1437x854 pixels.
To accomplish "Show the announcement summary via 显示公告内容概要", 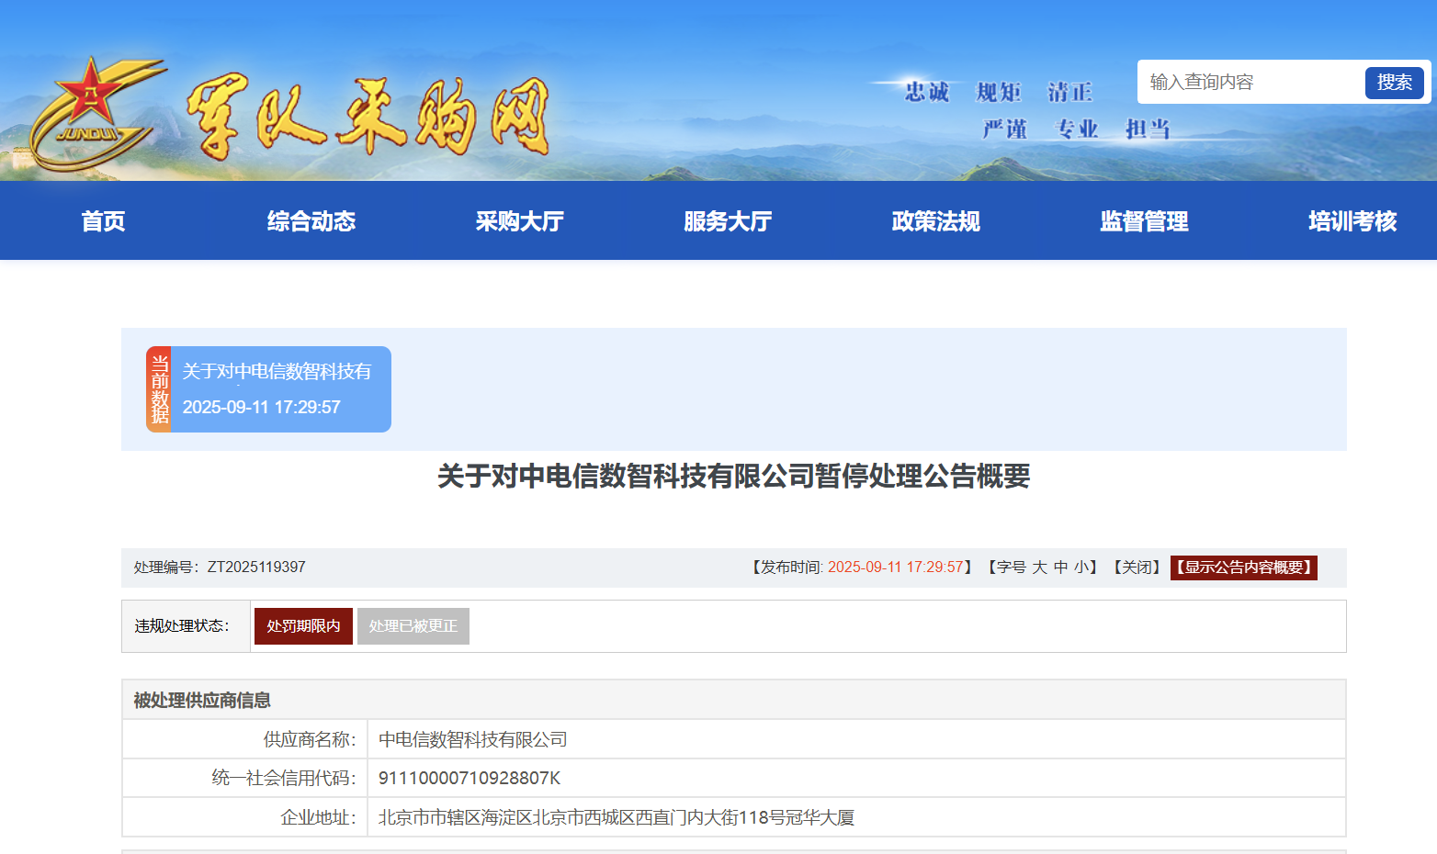I will coord(1244,567).
